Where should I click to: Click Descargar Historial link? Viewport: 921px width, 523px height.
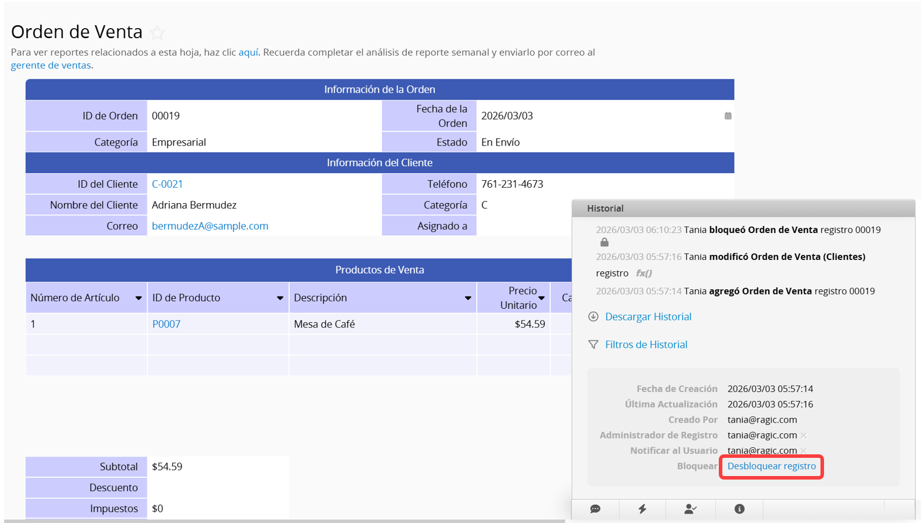coord(648,317)
